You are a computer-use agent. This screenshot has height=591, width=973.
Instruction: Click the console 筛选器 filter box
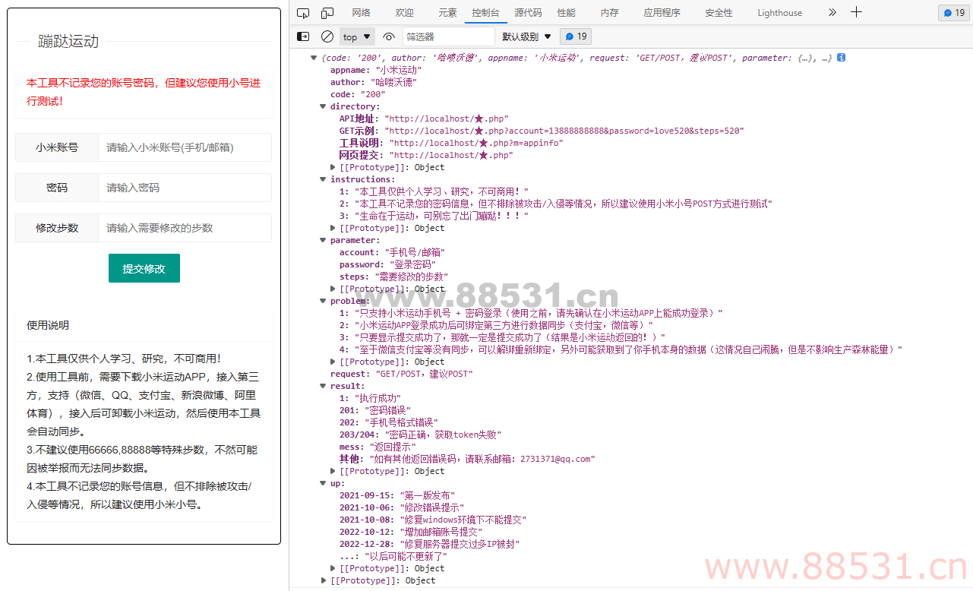click(x=448, y=36)
